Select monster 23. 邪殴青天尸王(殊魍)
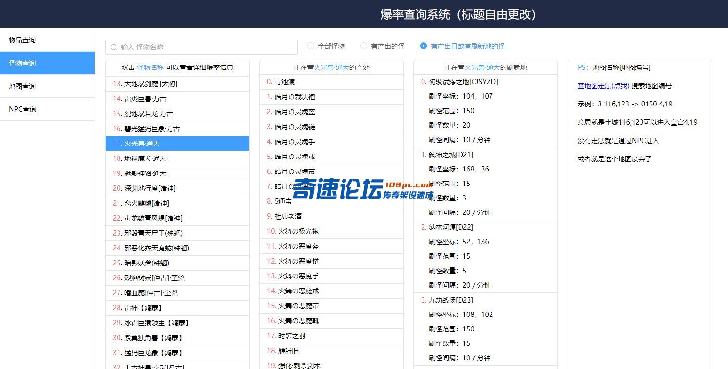 tap(177, 233)
